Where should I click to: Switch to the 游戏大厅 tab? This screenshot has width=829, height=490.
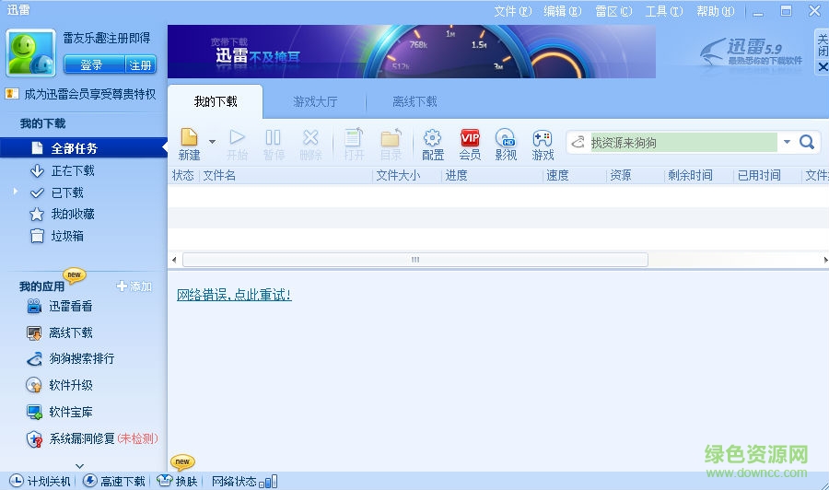(x=315, y=101)
